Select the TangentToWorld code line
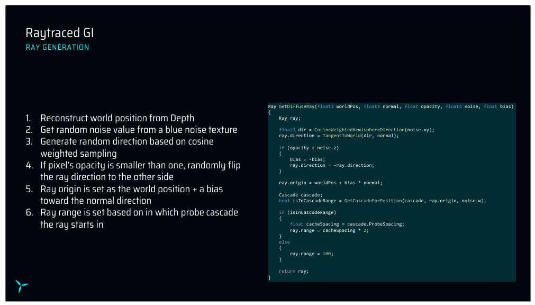This screenshot has height=305, width=535. (x=339, y=136)
